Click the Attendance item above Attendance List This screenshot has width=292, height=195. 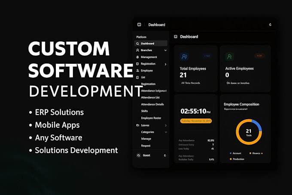pos(154,91)
